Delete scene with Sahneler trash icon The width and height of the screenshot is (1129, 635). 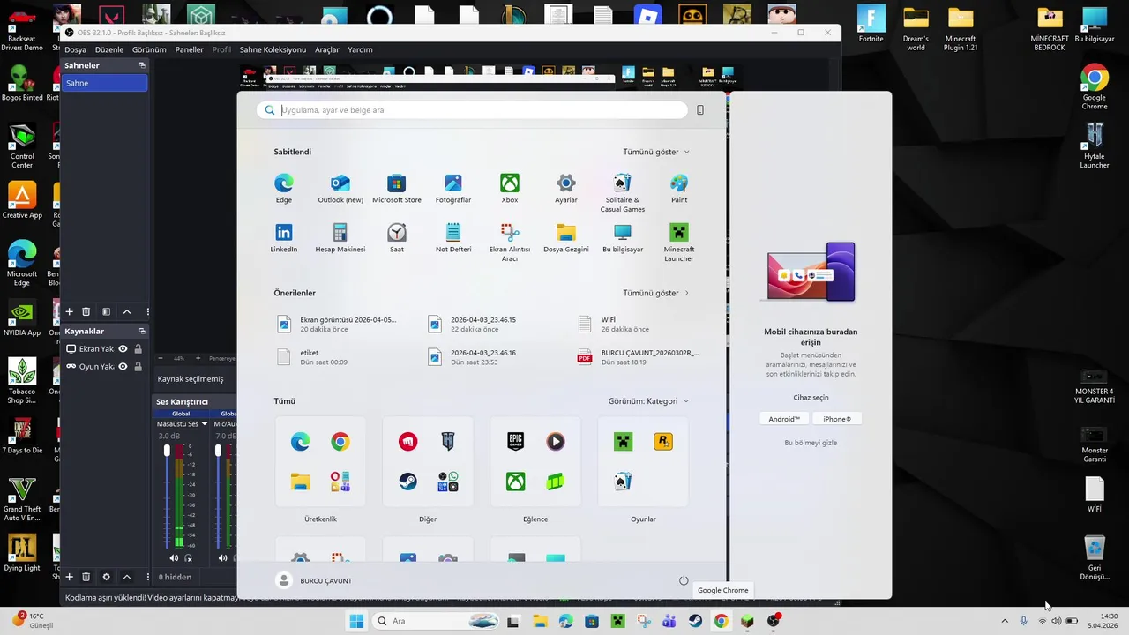pos(86,311)
